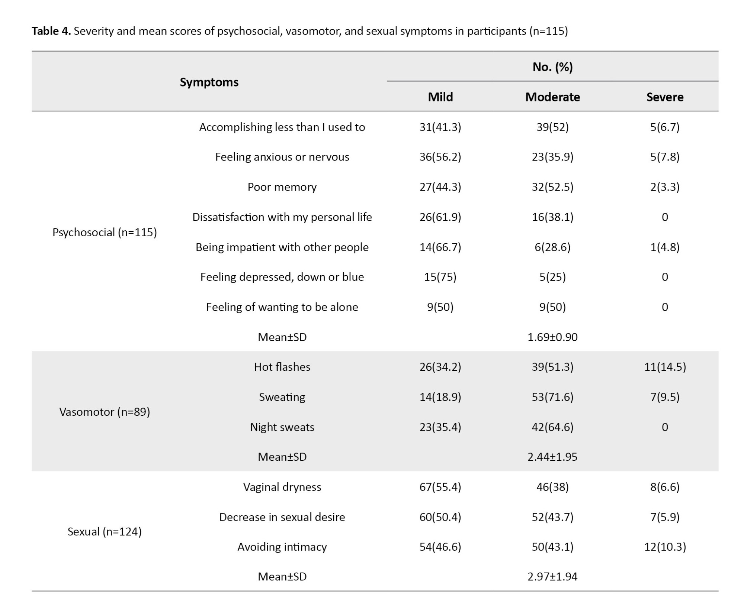Click the Sweating moderate cell 53(71.6)
This screenshot has height=603, width=744.
tap(552, 397)
